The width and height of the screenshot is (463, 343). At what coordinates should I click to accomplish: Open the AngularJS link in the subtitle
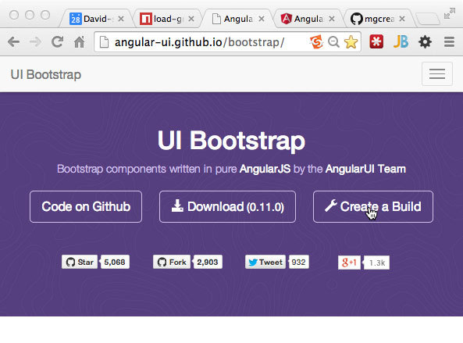point(265,169)
